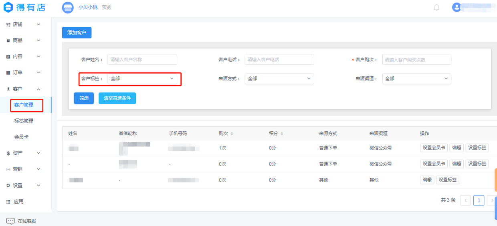This screenshot has height=226, width=497.
Task: Click the 筛选 button
Action: click(x=84, y=98)
